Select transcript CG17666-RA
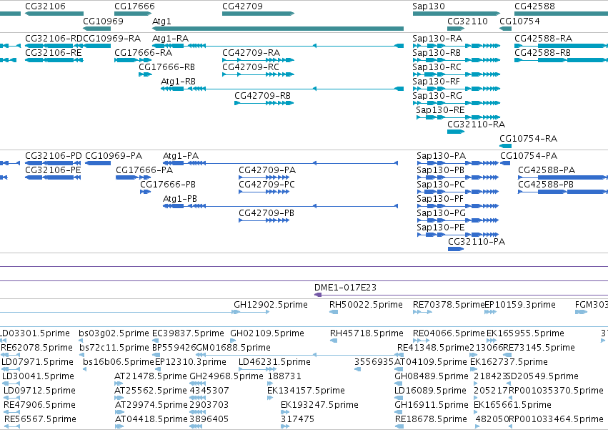Viewport: 608px width, 430px height. click(x=133, y=60)
